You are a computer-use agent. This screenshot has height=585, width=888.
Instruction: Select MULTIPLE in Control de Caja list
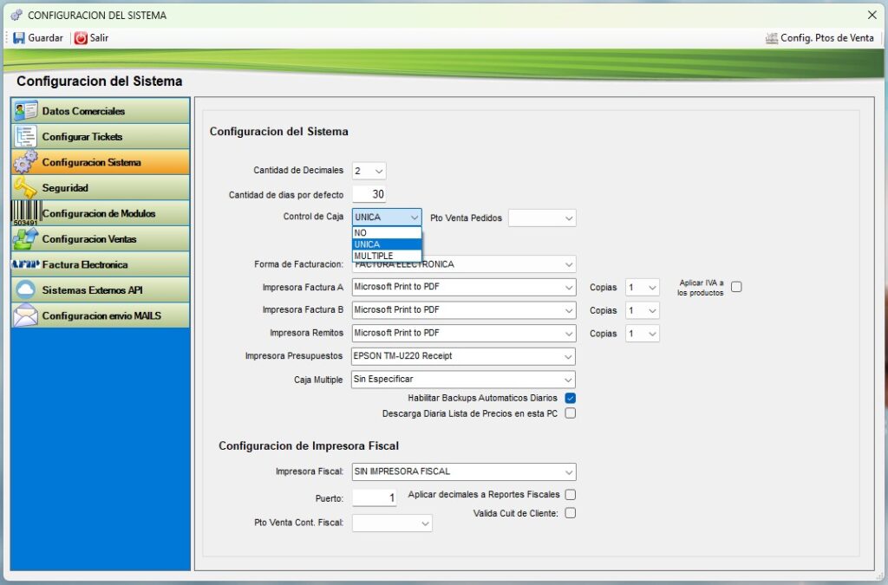(374, 256)
